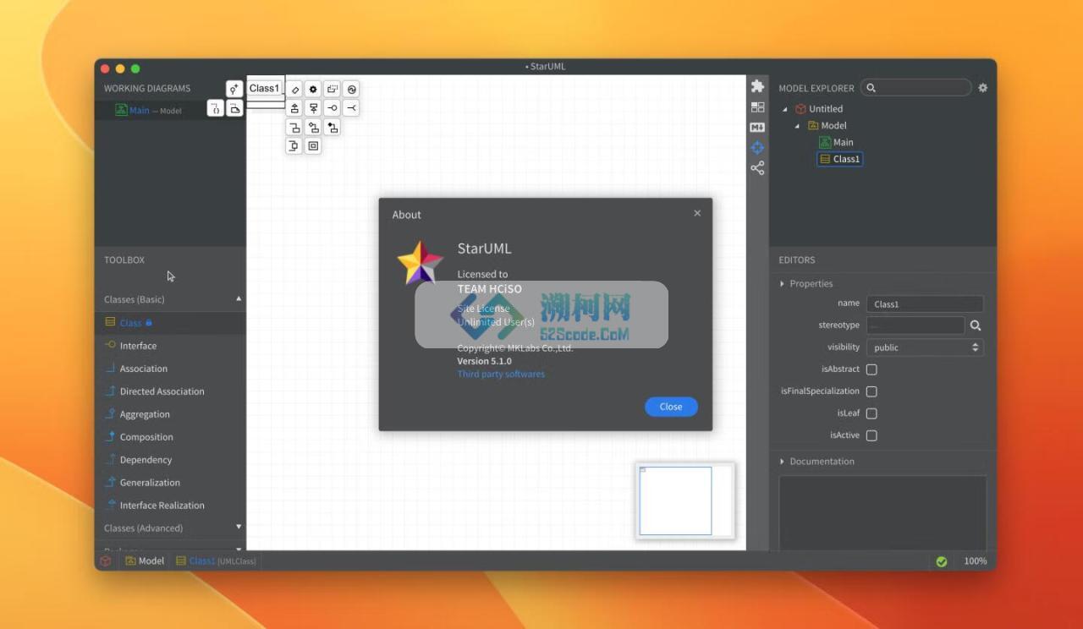Image resolution: width=1083 pixels, height=629 pixels.
Task: Click the stereotype input field
Action: (x=915, y=325)
